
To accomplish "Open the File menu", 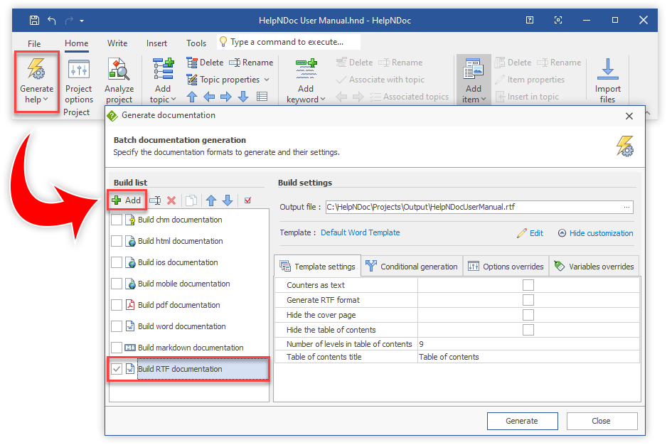I will (34, 43).
